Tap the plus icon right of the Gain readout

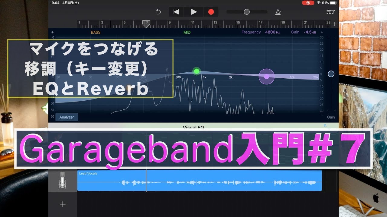[x=322, y=32]
